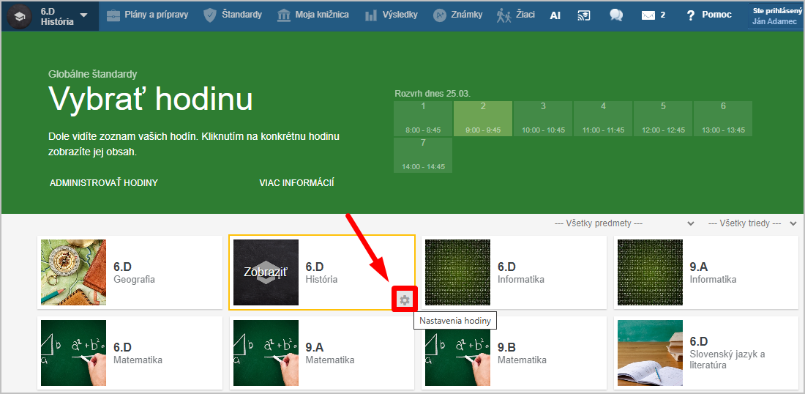Click the AI icon in top bar
This screenshot has width=805, height=394.
click(x=555, y=15)
